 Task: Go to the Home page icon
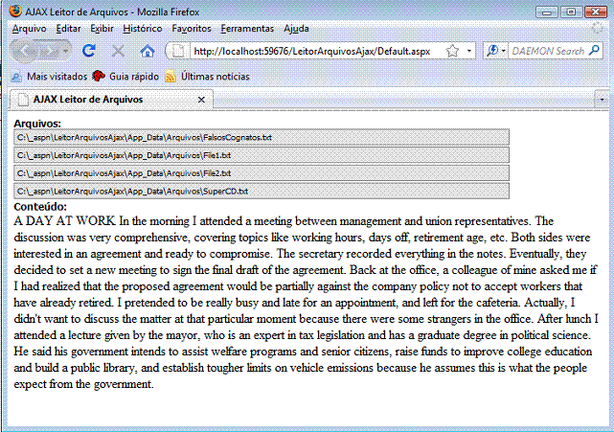click(148, 51)
